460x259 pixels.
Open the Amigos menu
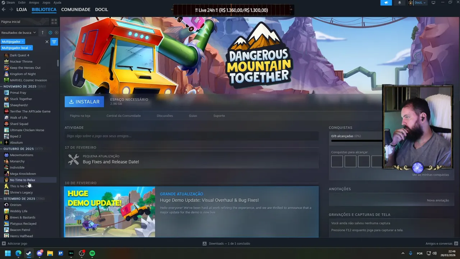tap(34, 3)
